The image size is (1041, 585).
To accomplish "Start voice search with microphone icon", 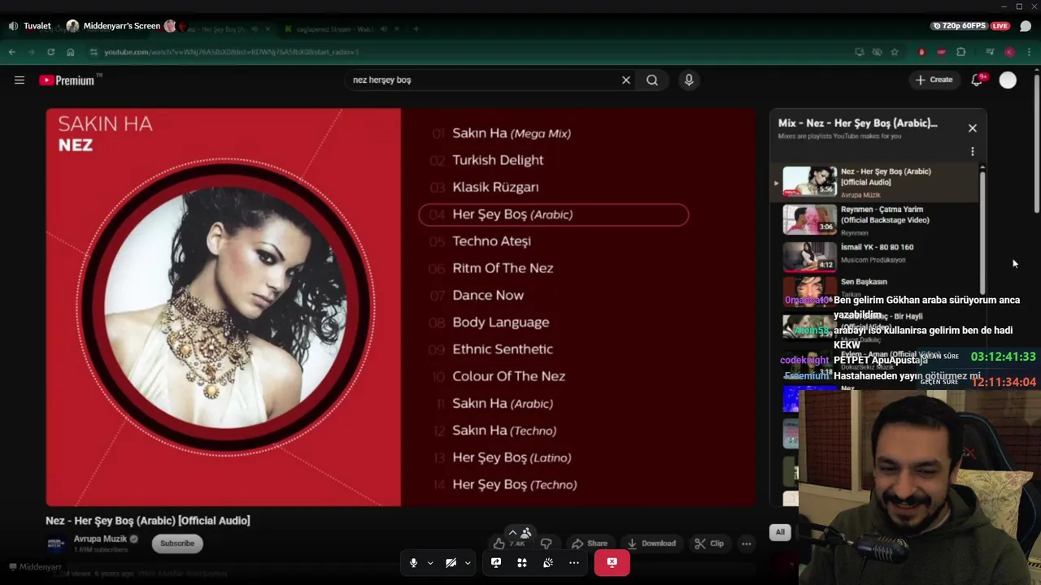I will click(x=689, y=80).
